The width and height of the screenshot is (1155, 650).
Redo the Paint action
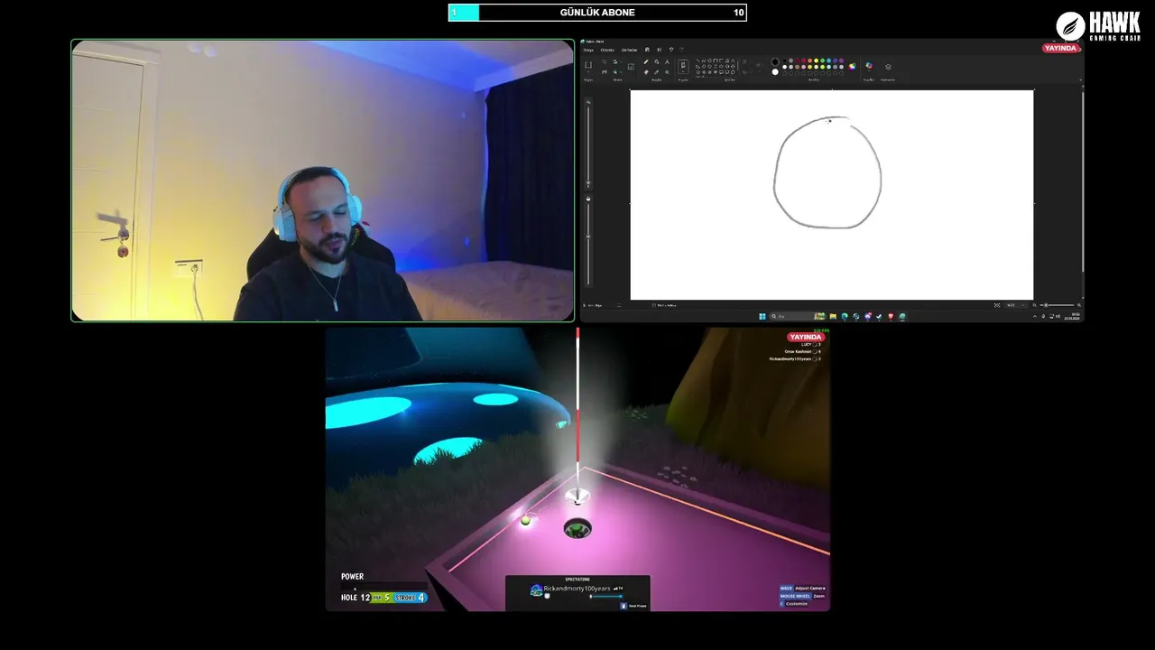681,50
